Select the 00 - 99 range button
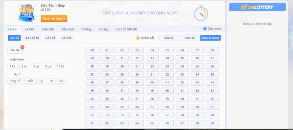Image resolution: width=293 pixels, height=130 pixels. (15, 50)
